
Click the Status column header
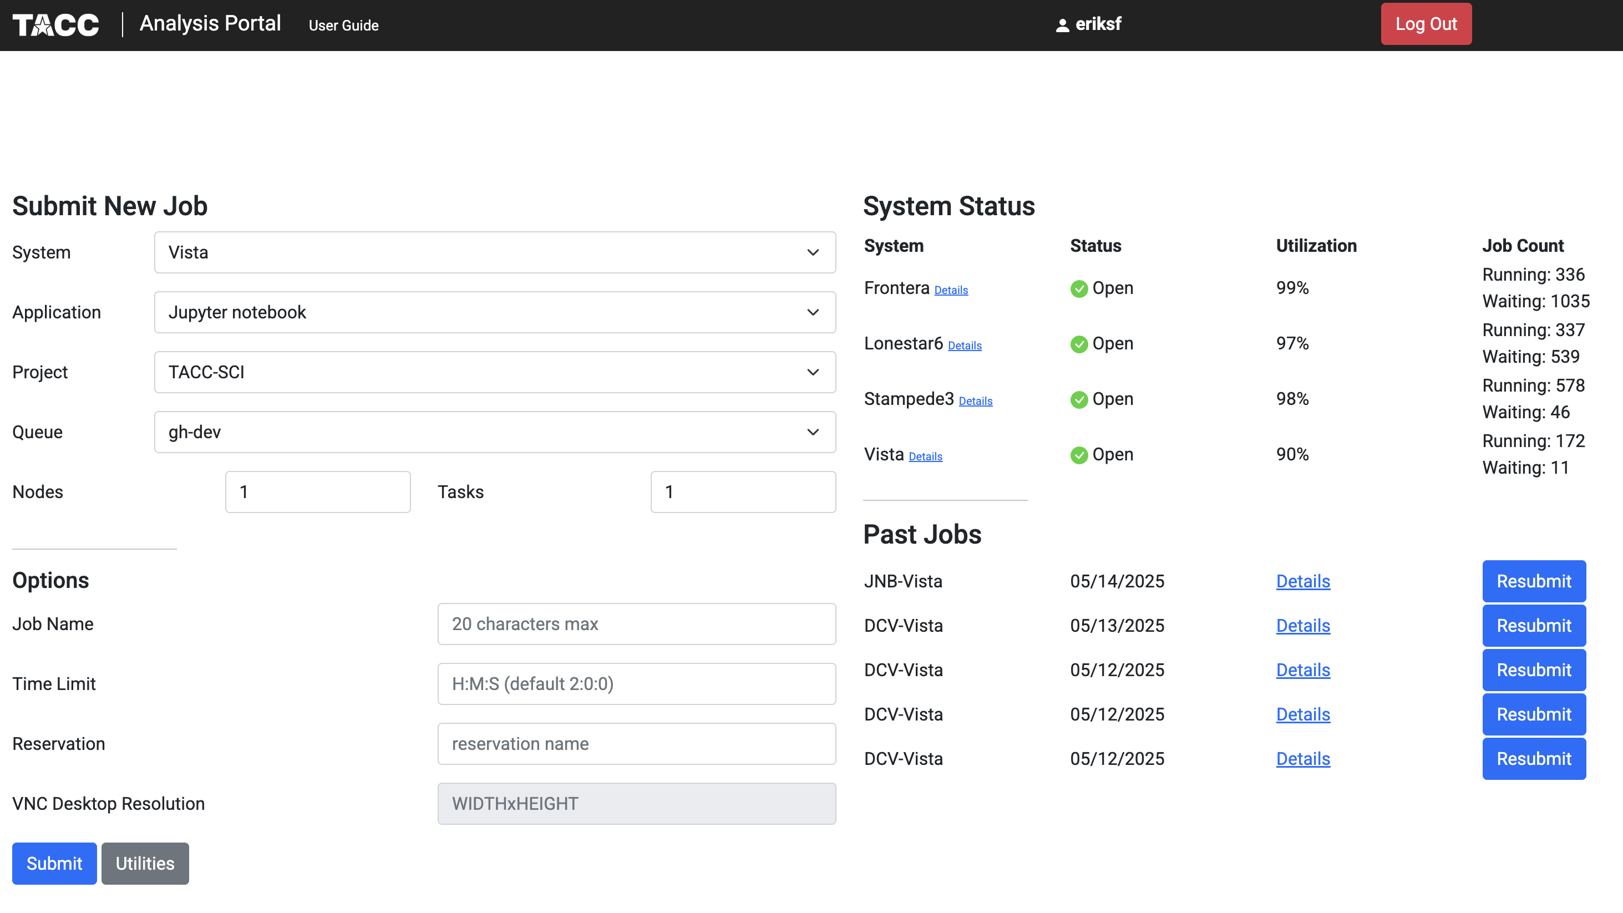pos(1095,246)
